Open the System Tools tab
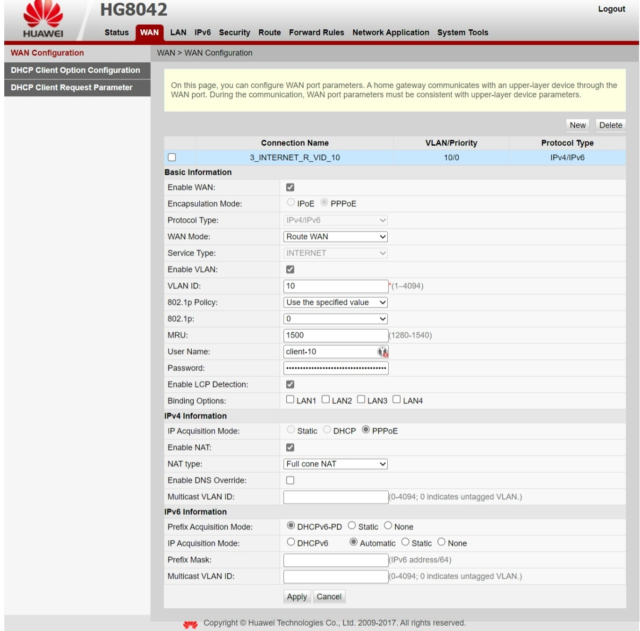This screenshot has width=640, height=631. pos(462,33)
